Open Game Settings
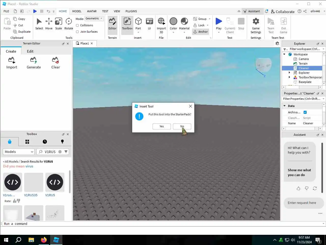 [x=256, y=25]
